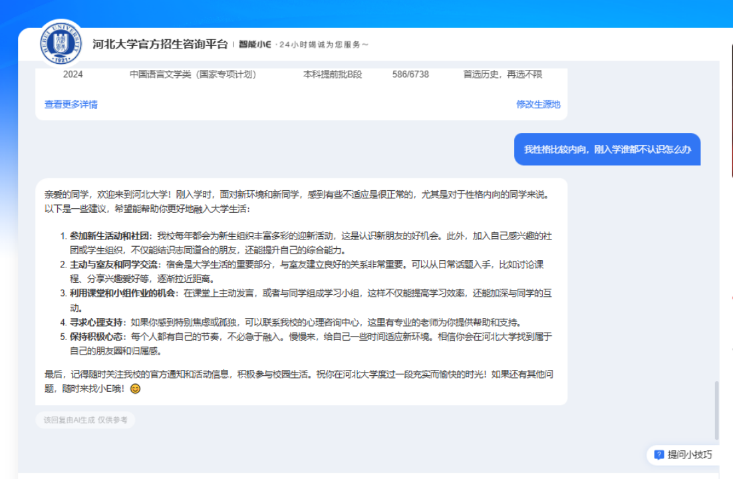
Task: Open the 查看更多详情 link
Action: [x=71, y=104]
